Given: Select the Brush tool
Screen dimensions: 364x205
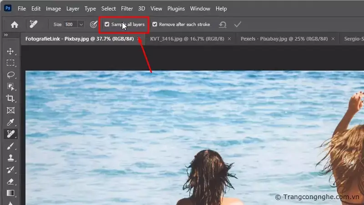Looking at the screenshot, I should (x=10, y=146).
